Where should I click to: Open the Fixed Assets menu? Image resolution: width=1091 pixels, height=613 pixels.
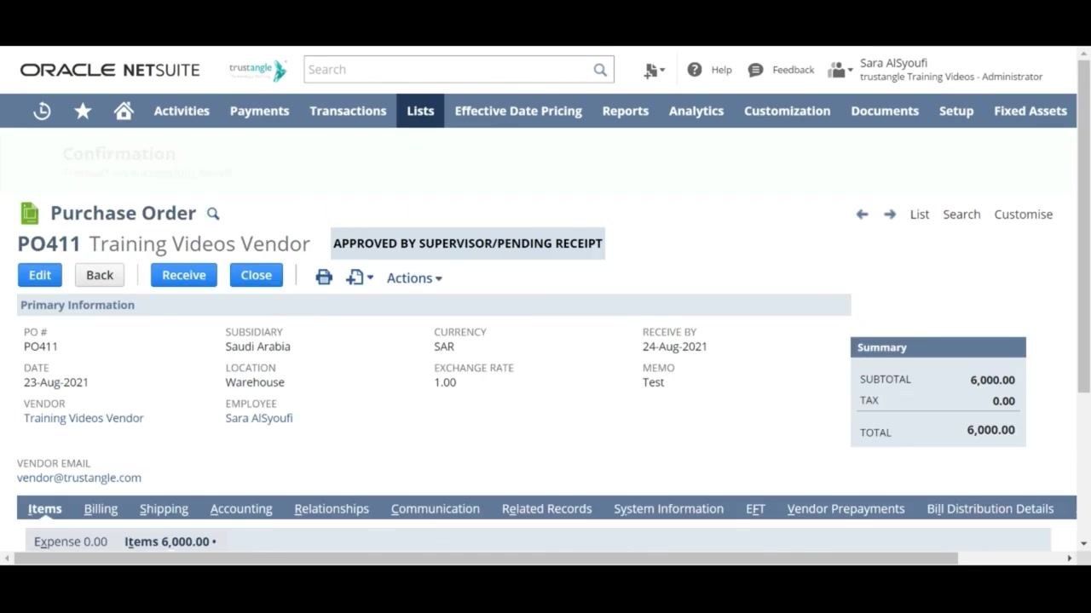pos(1030,111)
